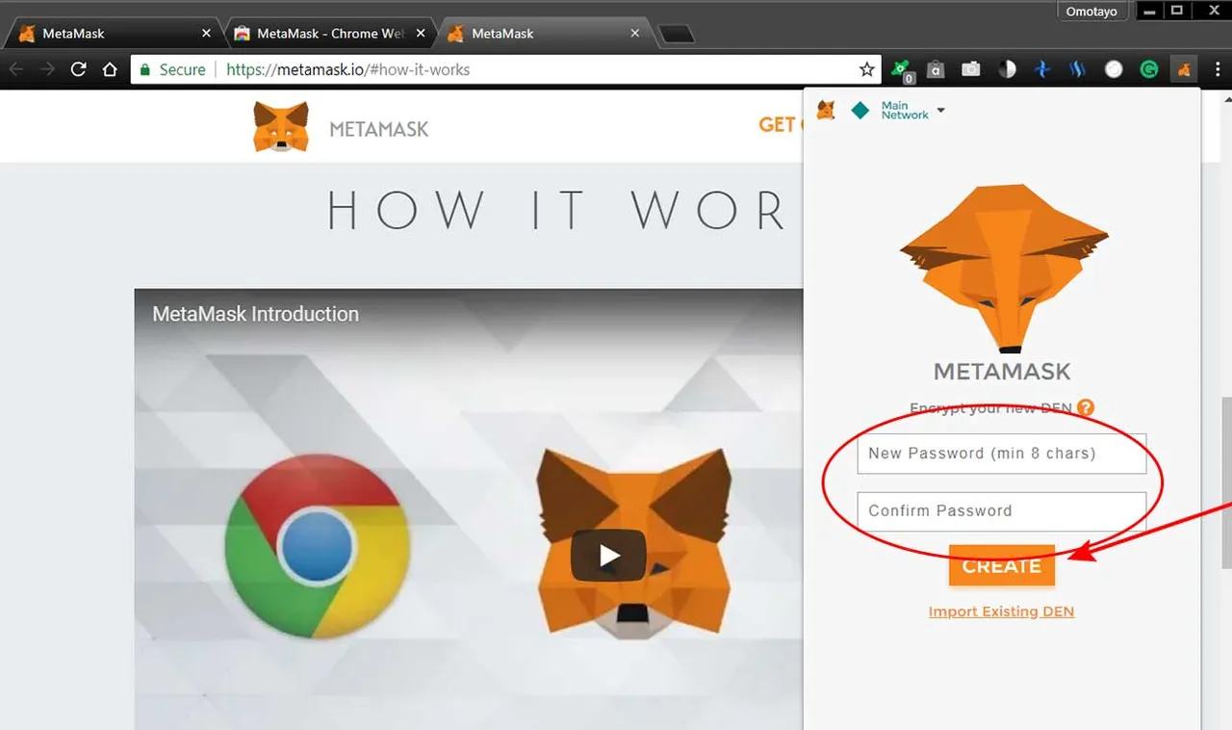Bookmark this page with the star icon
The width and height of the screenshot is (1232, 730).
(x=867, y=69)
